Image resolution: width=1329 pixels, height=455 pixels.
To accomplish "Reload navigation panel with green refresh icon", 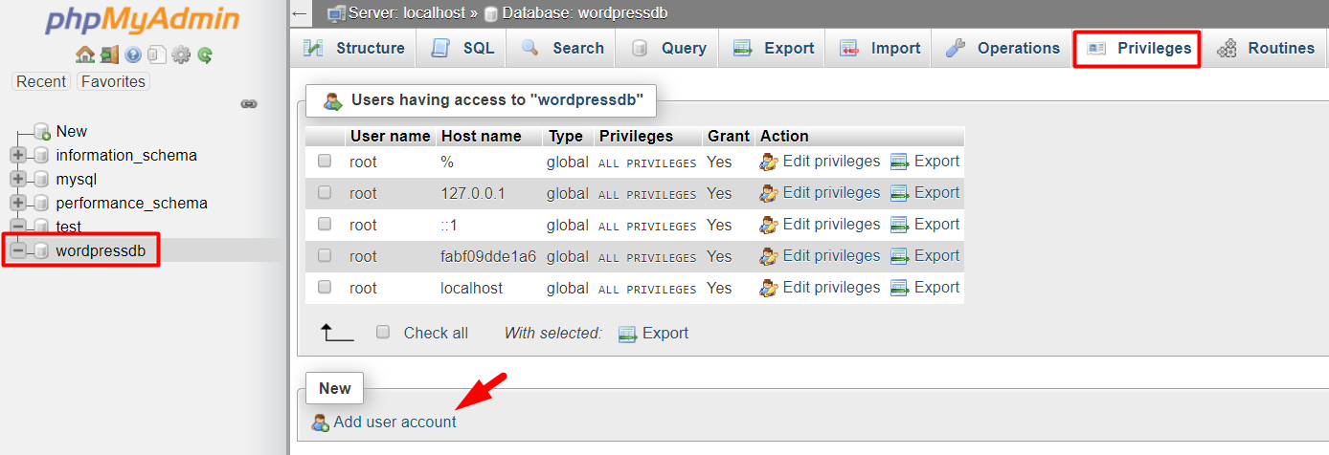I will coord(204,55).
